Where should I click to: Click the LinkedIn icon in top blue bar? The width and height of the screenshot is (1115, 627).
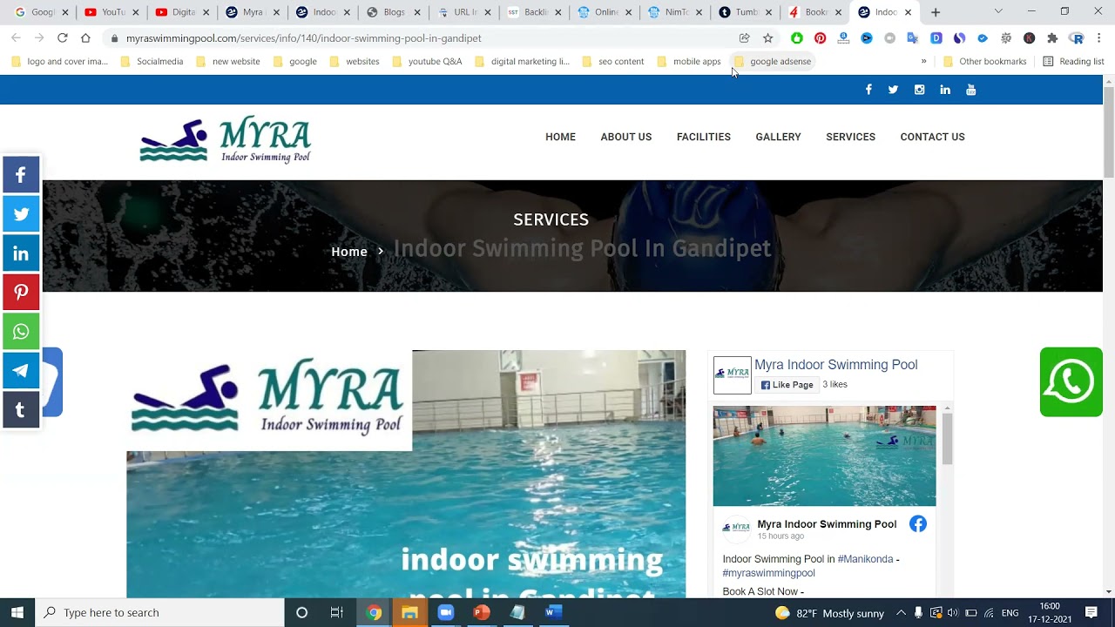pyautogui.click(x=945, y=90)
